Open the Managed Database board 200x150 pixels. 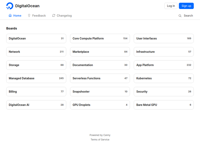point(36,78)
